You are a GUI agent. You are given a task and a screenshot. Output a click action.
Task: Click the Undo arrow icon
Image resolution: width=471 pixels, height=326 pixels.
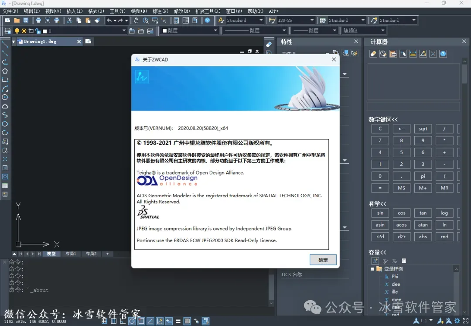tap(109, 20)
